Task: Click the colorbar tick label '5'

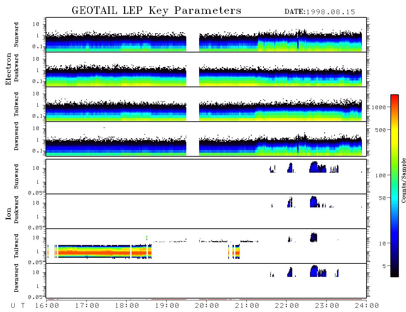Action: [x=384, y=266]
